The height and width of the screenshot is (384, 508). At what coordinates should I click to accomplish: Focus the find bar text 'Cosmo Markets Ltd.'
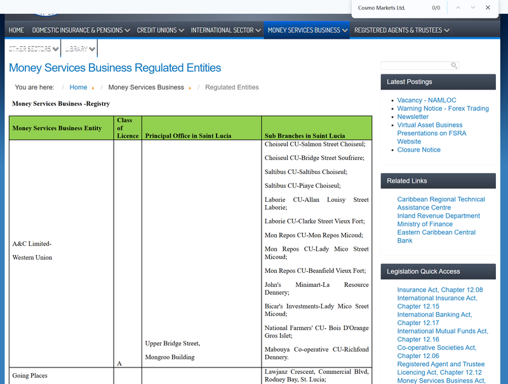click(x=382, y=8)
